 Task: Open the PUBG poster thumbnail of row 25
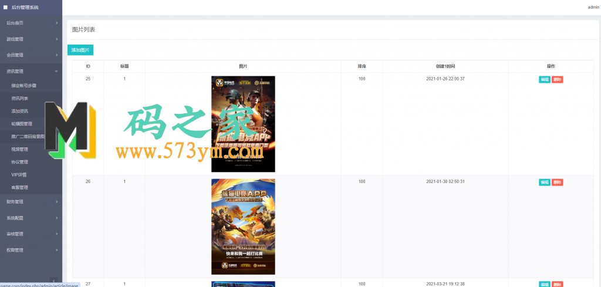click(243, 124)
